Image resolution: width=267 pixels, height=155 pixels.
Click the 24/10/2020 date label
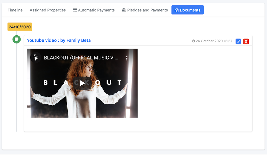20,27
